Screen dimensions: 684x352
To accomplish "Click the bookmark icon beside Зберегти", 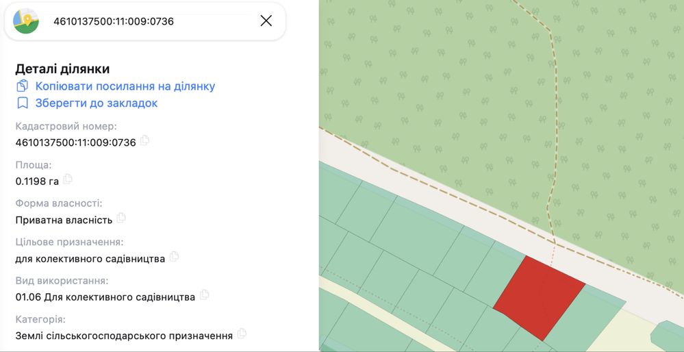I will (22, 103).
